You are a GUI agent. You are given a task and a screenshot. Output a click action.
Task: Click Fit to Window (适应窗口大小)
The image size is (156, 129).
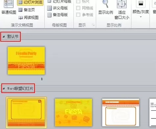click(x=122, y=10)
